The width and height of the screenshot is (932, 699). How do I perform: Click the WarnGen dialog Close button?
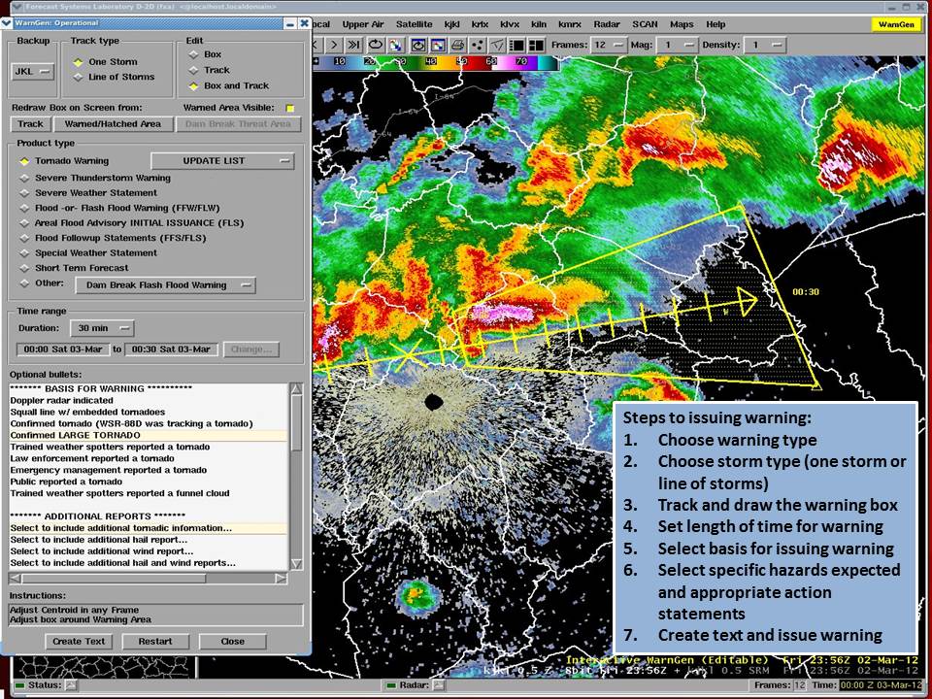pos(232,642)
